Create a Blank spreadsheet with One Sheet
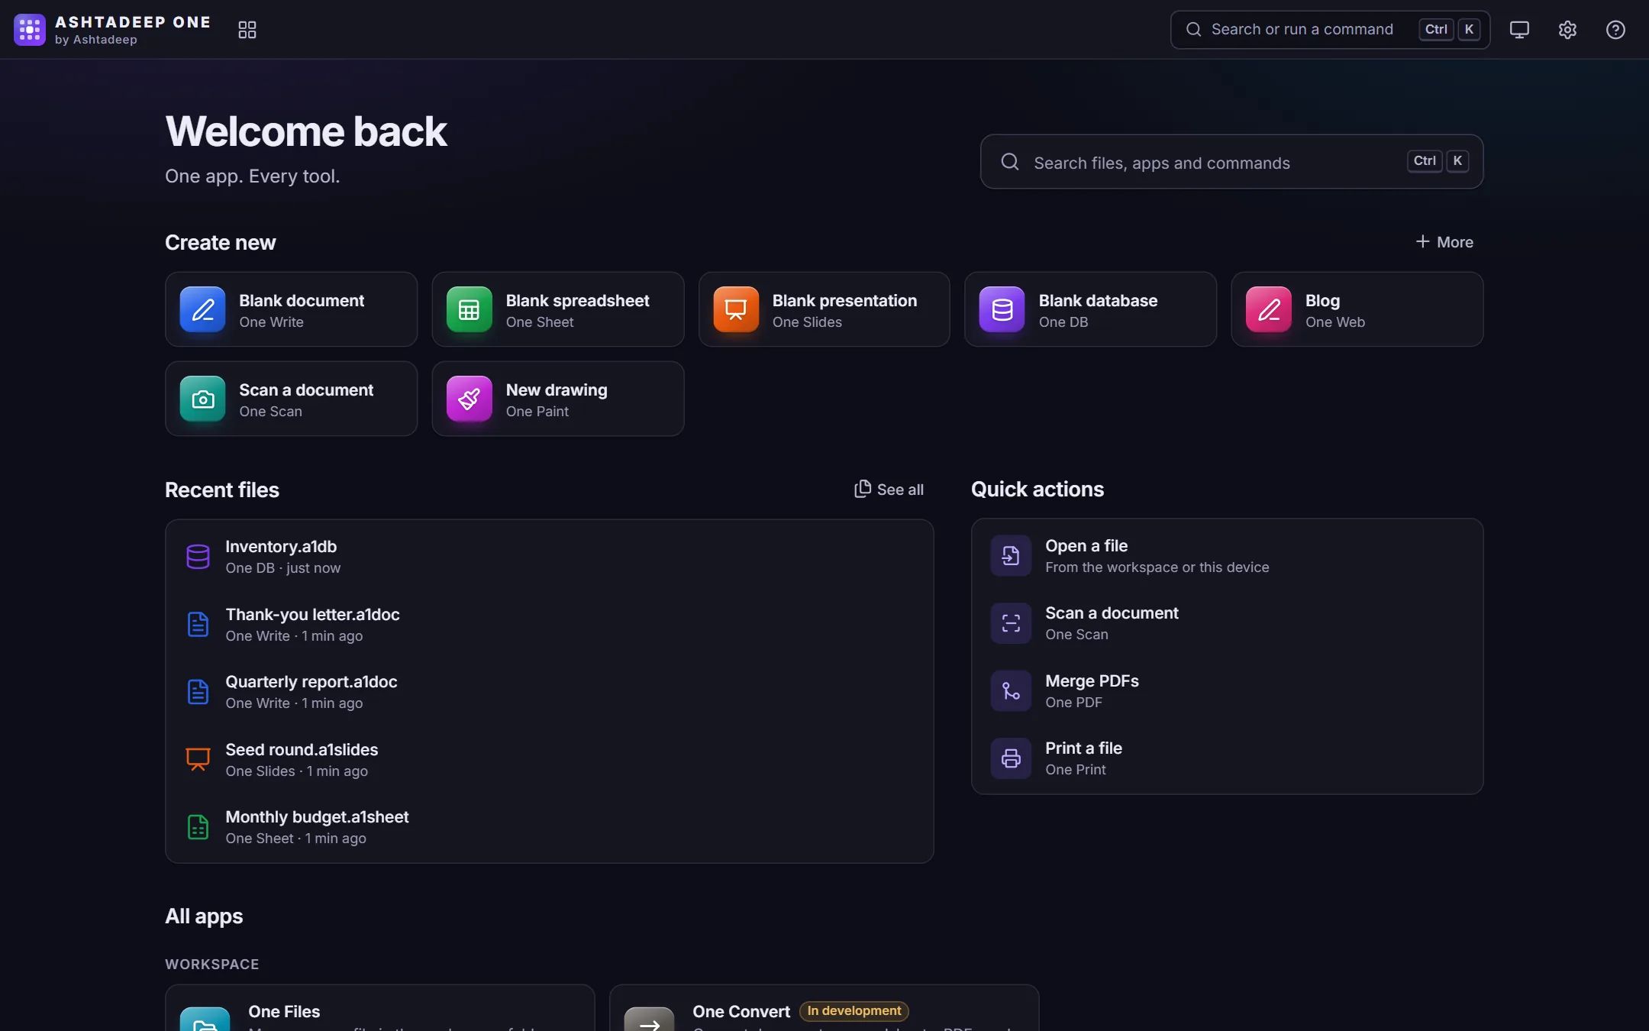This screenshot has width=1649, height=1031. tap(557, 309)
